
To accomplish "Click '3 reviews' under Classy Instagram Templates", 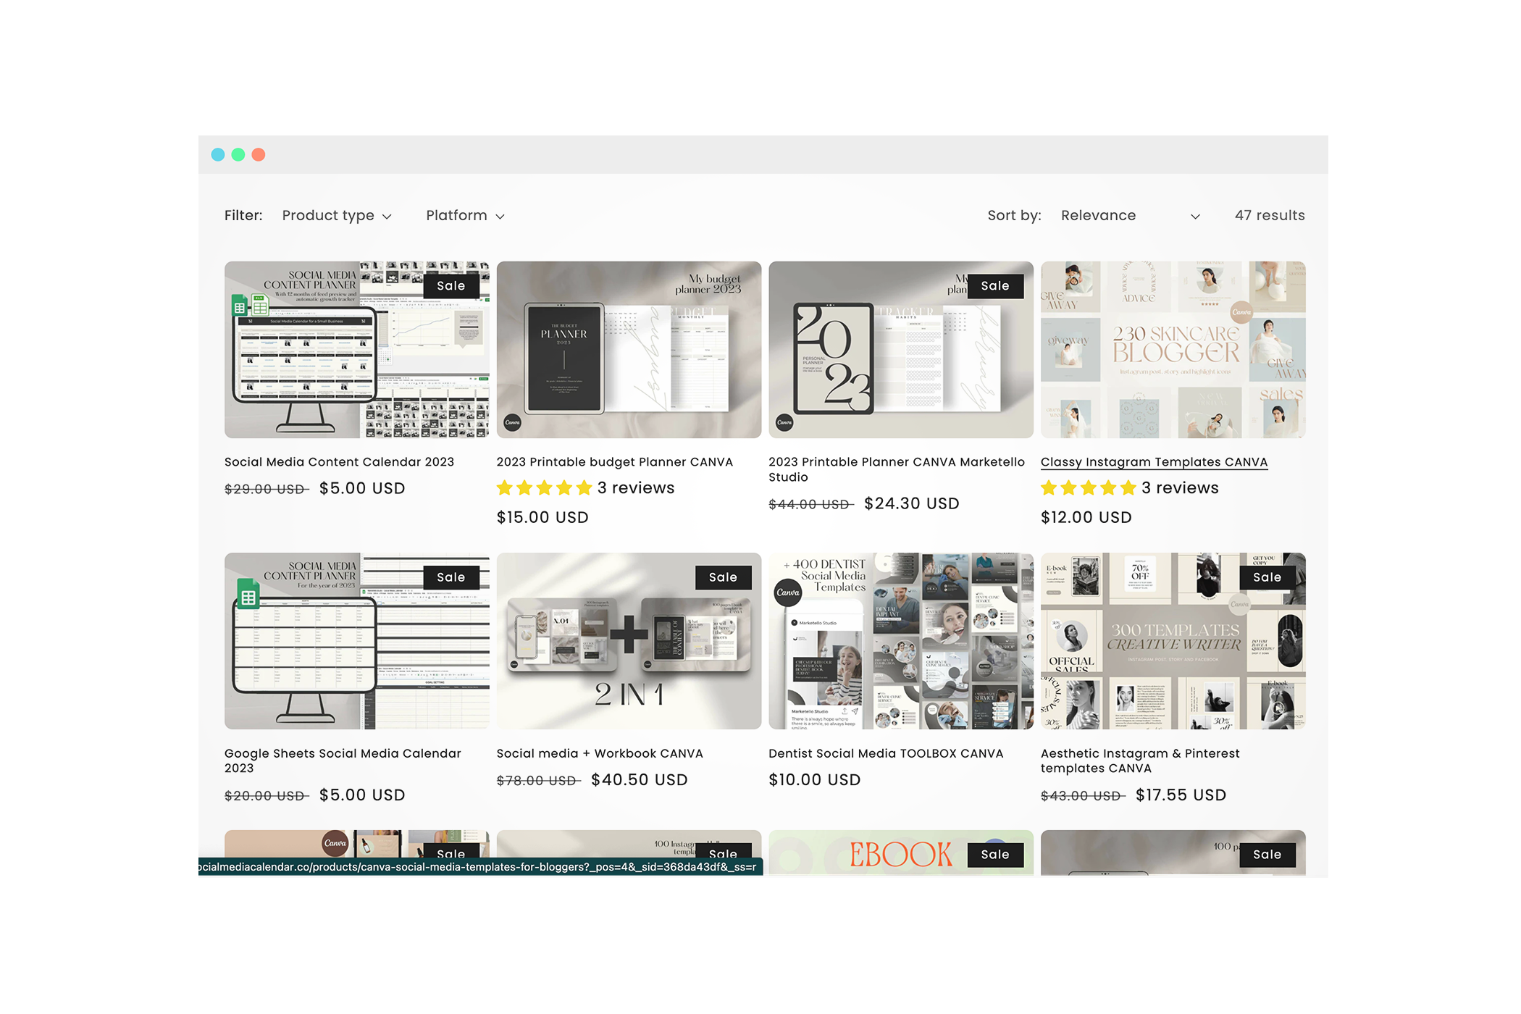I will tap(1180, 488).
